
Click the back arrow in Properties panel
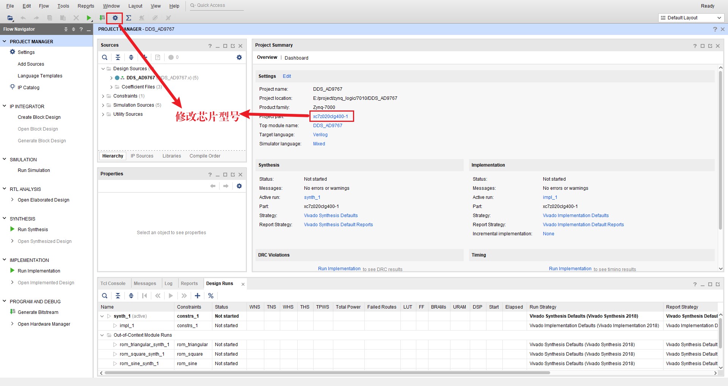click(x=213, y=186)
